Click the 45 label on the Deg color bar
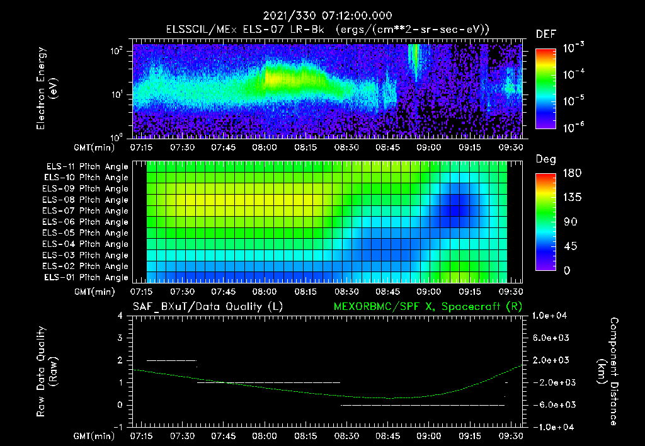 (x=570, y=246)
